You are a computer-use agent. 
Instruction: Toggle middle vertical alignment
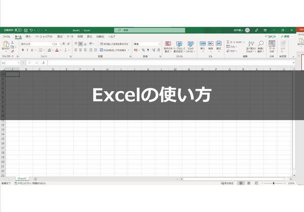[x=81, y=44]
